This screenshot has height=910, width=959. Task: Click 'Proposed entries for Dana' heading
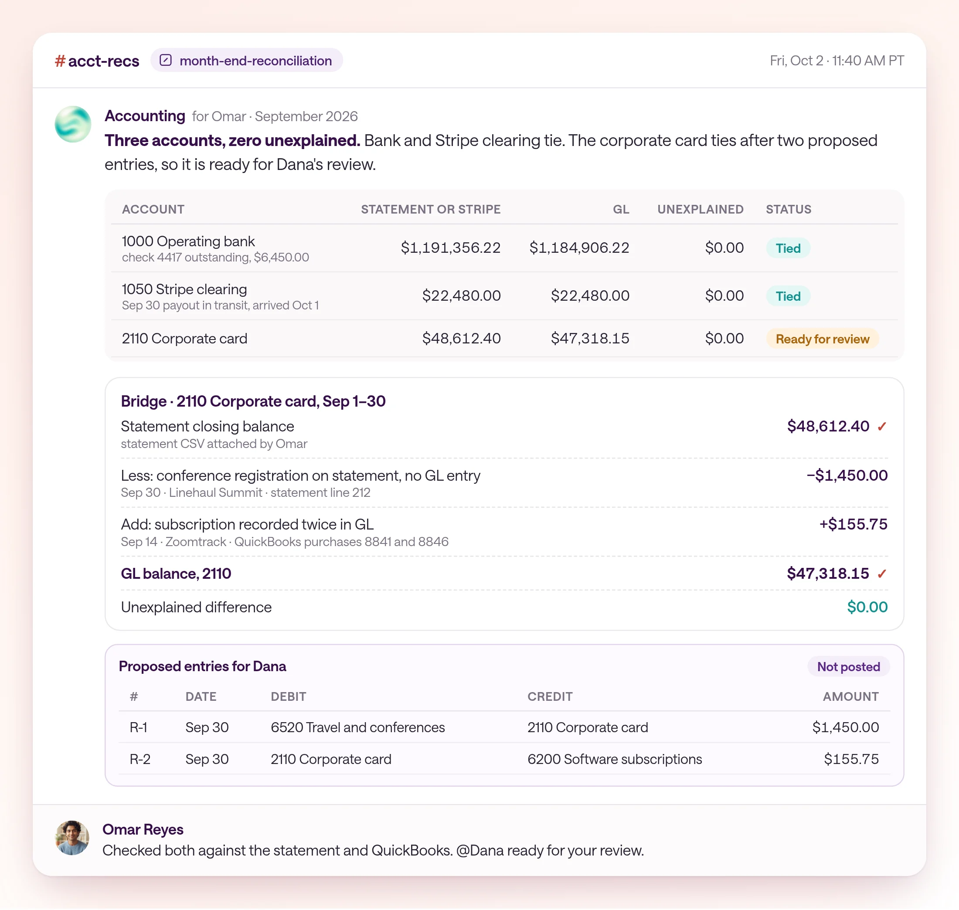202,667
